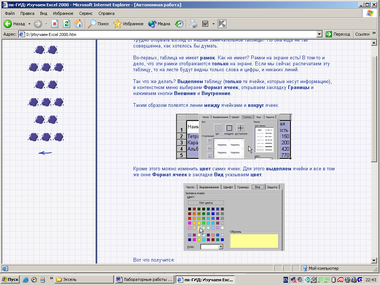Open the Справка menu

[x=107, y=13]
